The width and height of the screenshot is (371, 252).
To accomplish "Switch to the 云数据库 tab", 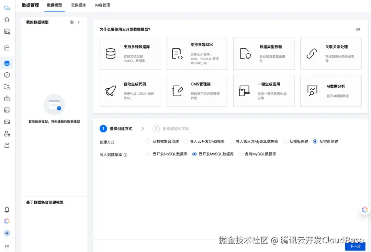I will (x=78, y=5).
